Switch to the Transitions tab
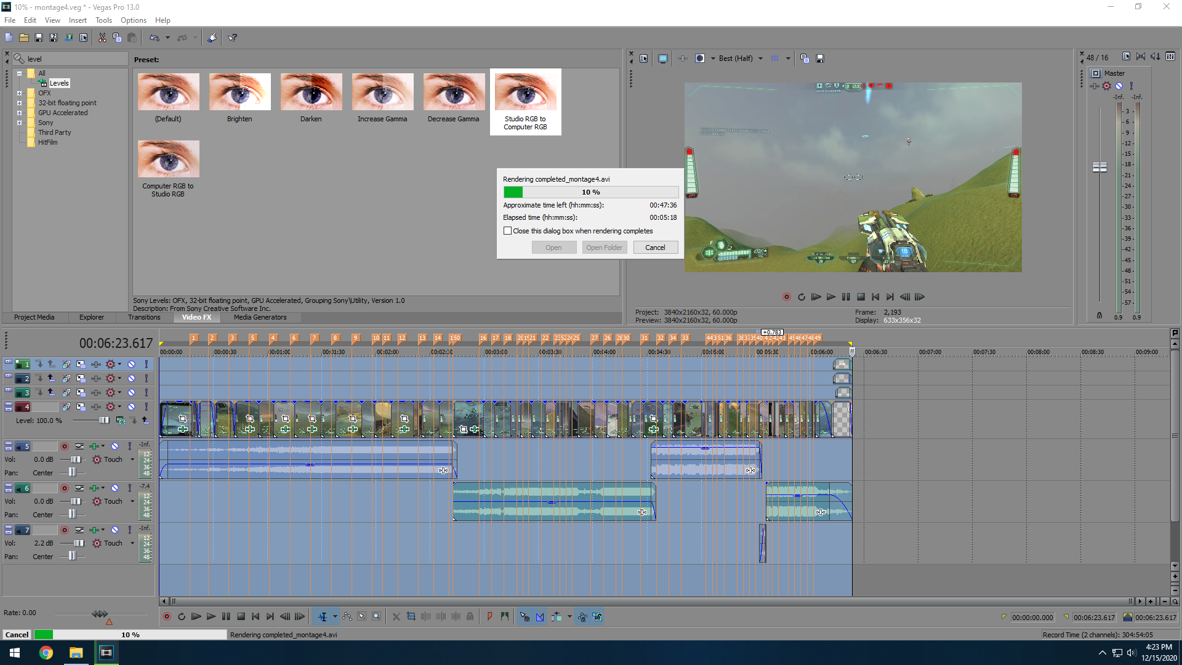The width and height of the screenshot is (1182, 665). click(x=144, y=317)
